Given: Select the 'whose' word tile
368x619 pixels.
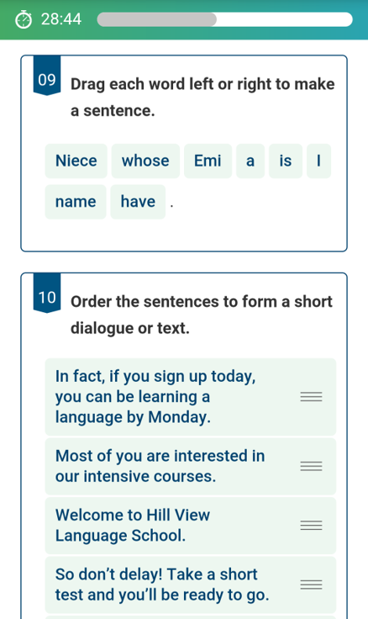Looking at the screenshot, I should click(145, 161).
